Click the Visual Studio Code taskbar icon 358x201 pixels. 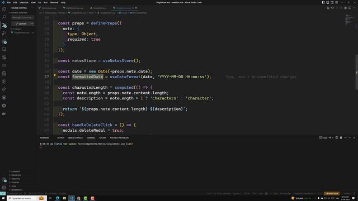coord(72,198)
